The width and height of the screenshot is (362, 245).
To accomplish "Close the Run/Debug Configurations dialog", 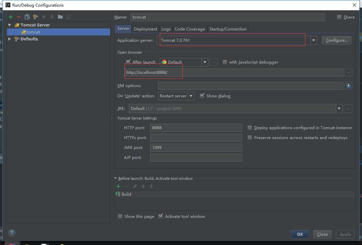I will click(354, 5).
